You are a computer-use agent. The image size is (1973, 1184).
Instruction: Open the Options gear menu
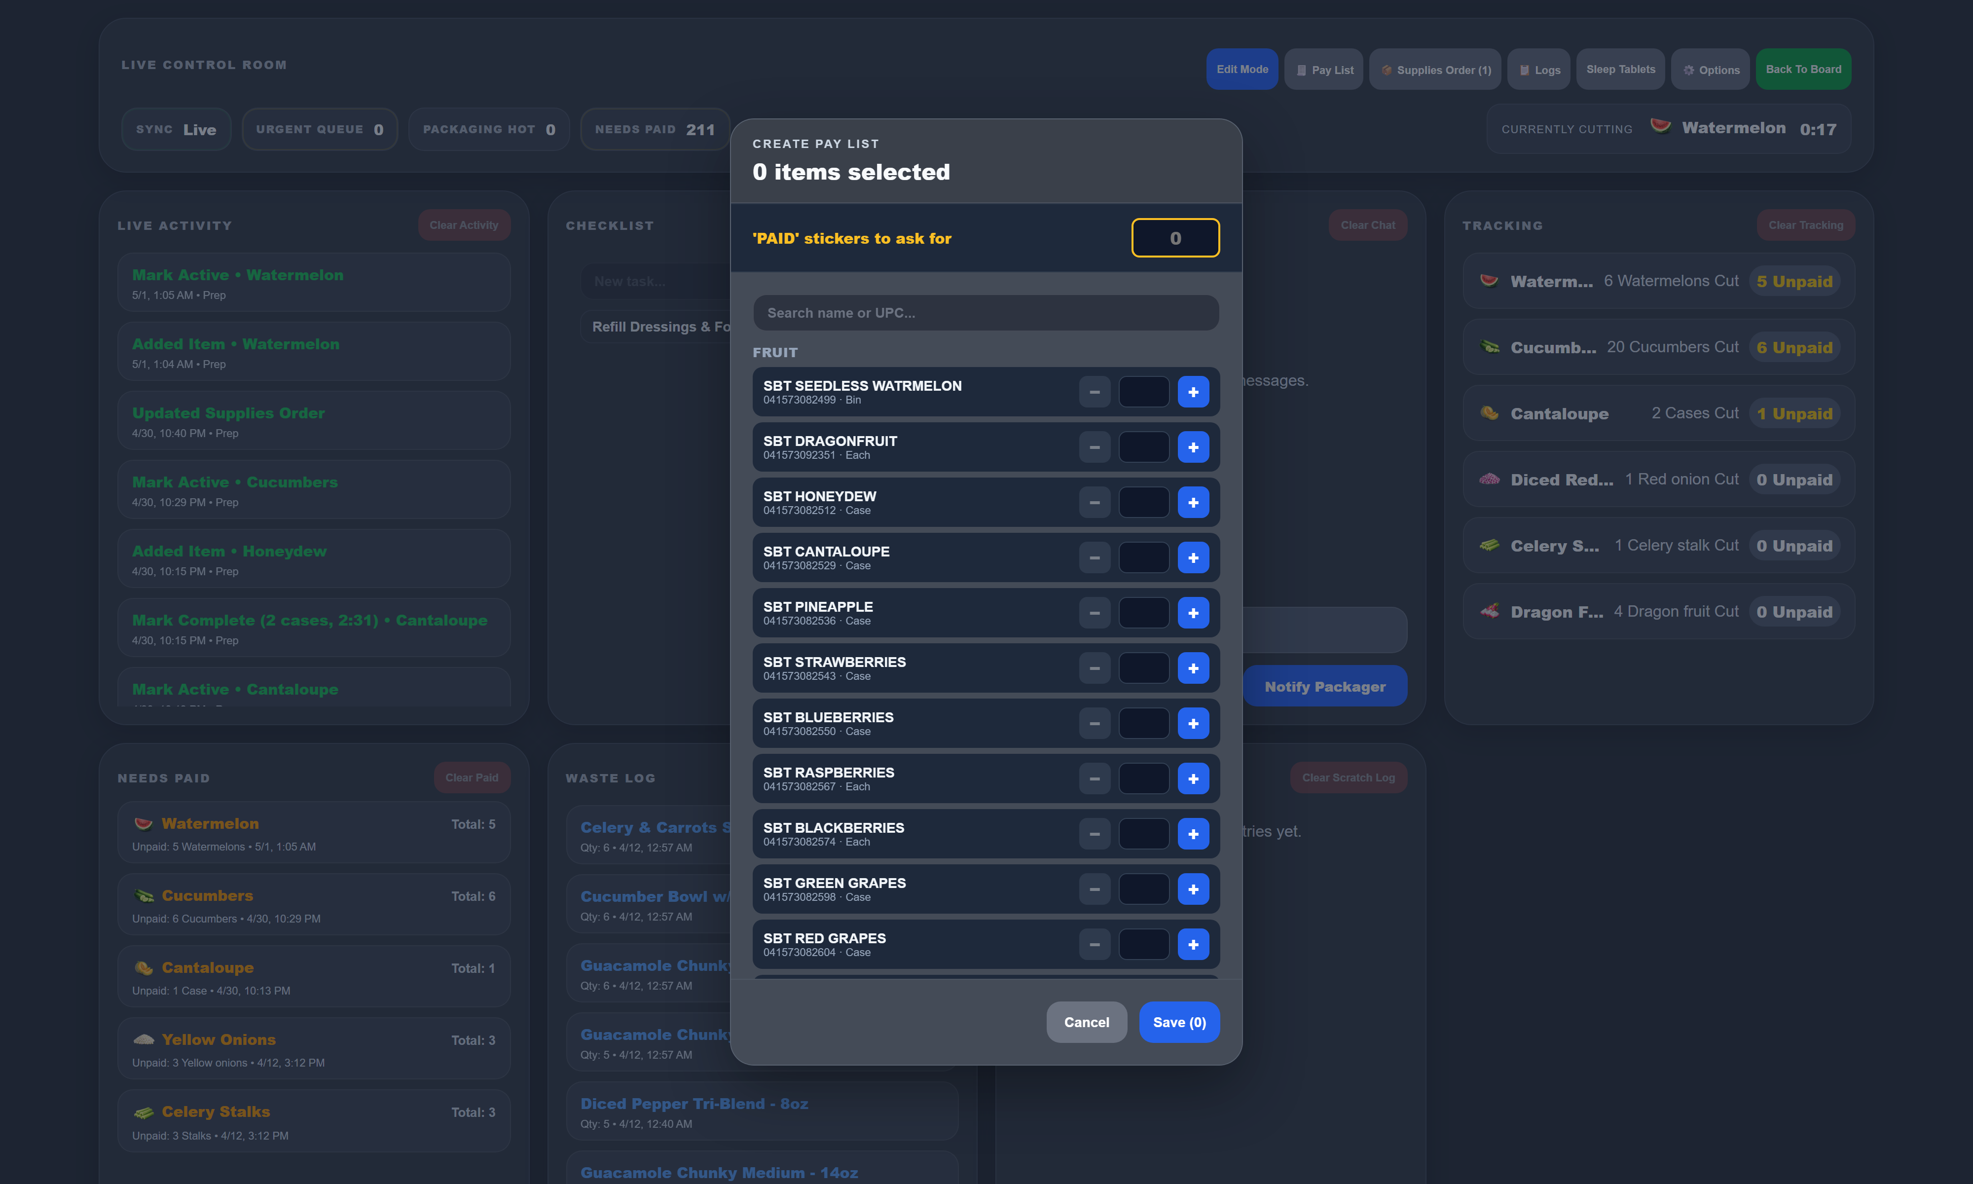pyautogui.click(x=1711, y=70)
